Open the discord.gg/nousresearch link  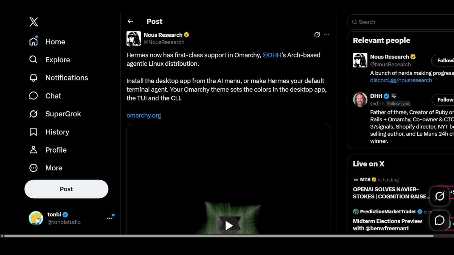pos(401,80)
